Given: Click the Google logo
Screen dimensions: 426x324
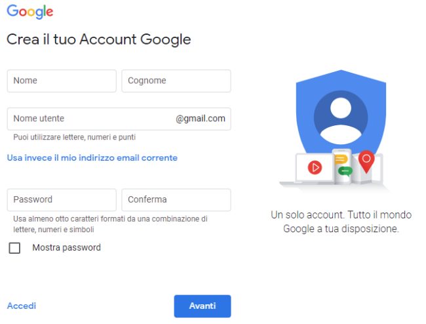Looking at the screenshot, I should tap(30, 12).
